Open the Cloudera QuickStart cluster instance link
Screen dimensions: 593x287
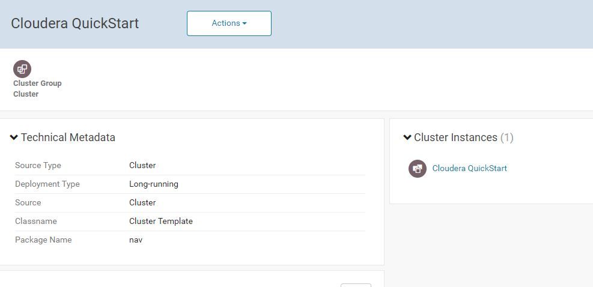469,169
